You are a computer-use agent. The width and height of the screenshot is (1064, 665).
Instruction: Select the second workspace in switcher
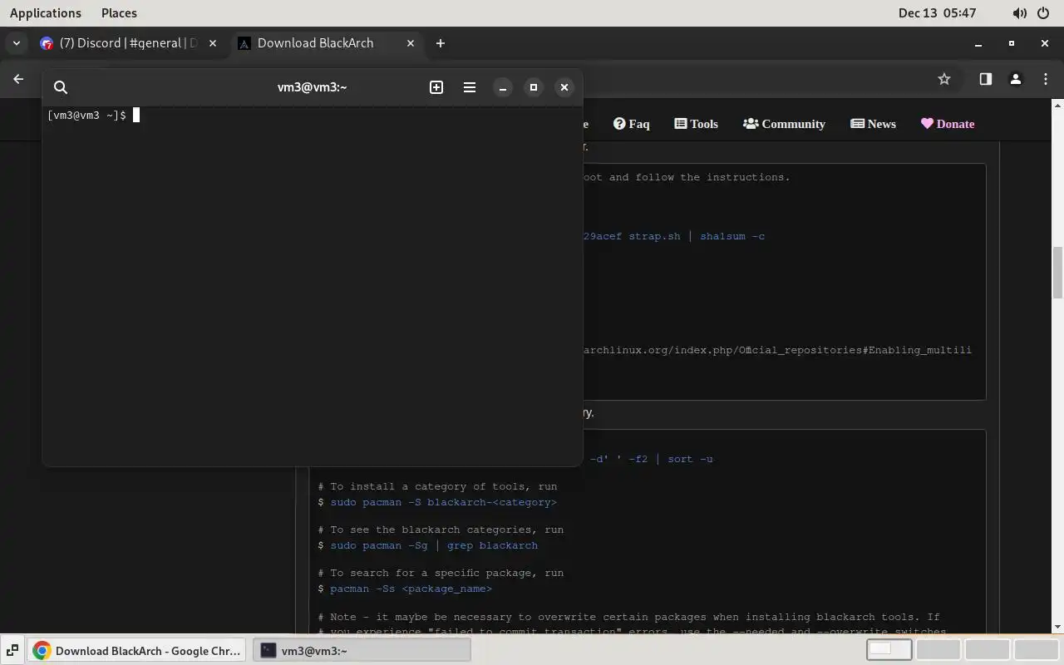[938, 650]
